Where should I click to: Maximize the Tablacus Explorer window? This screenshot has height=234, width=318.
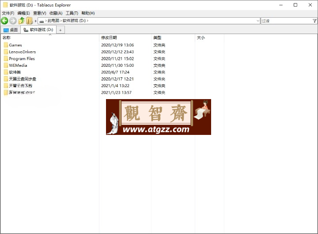295,5
